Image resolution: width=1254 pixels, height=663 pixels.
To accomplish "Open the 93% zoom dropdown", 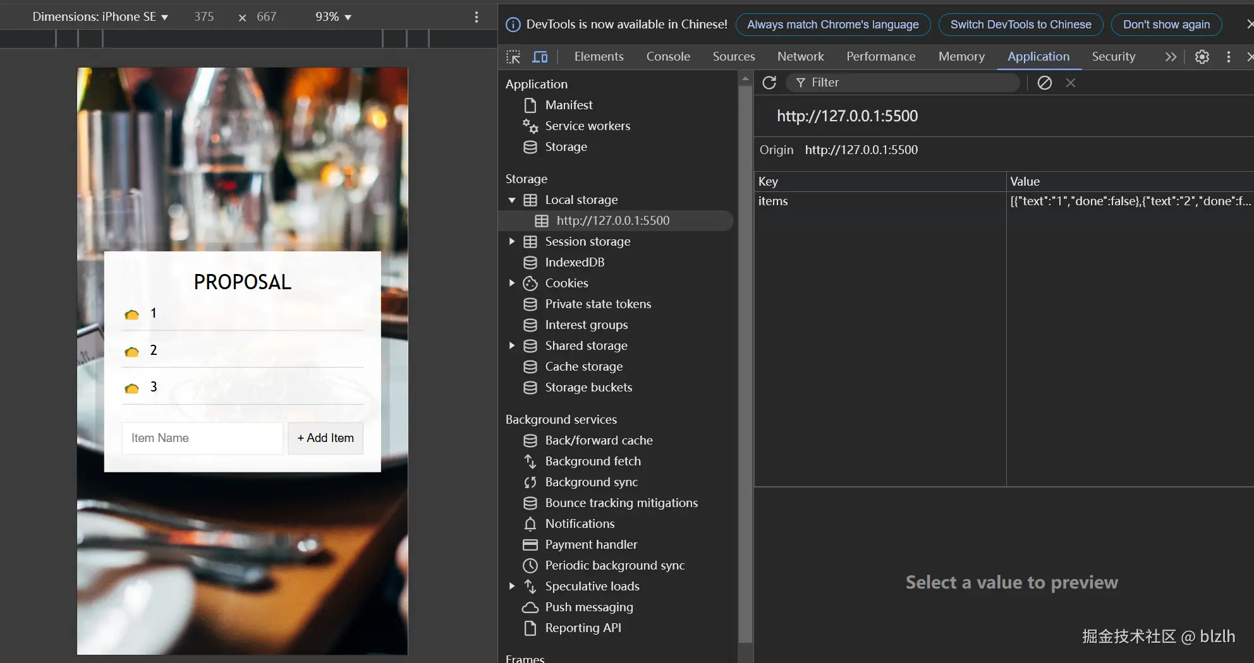I will [333, 17].
